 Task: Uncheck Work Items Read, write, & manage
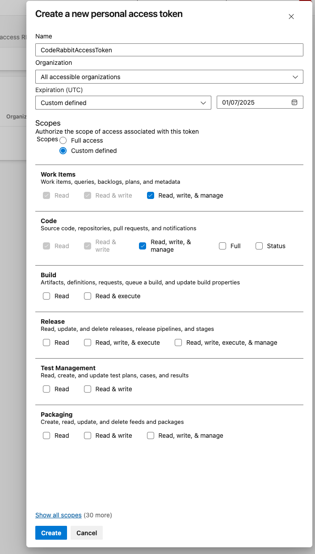click(150, 195)
